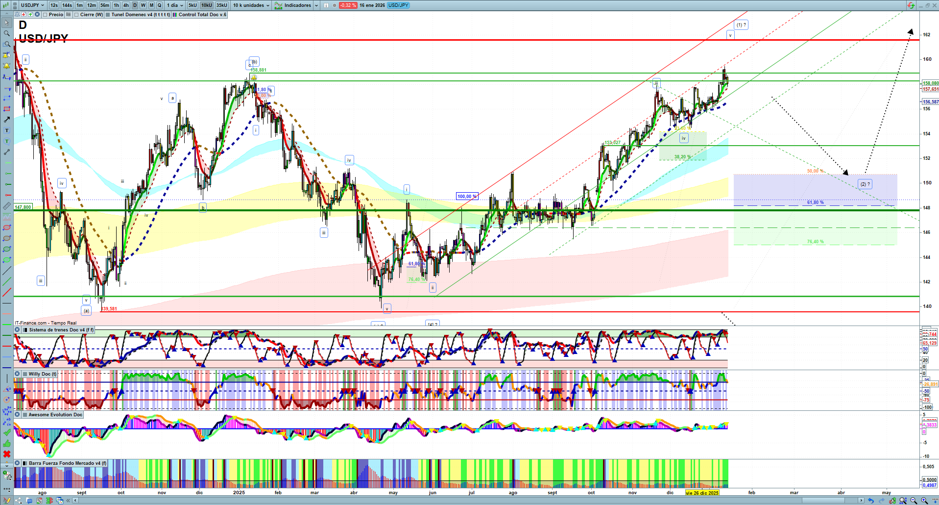Select the cursor pointer tool in left toolbar
This screenshot has height=505, width=939.
[x=6, y=23]
